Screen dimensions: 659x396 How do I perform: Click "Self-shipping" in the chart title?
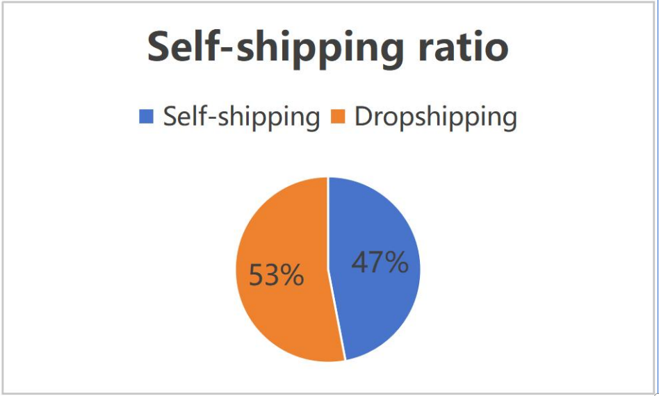point(275,47)
